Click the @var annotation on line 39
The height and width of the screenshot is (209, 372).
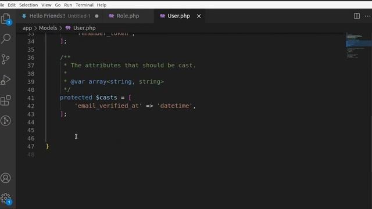tap(77, 81)
